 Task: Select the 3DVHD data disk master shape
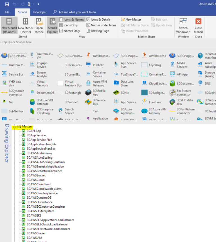[181, 102]
